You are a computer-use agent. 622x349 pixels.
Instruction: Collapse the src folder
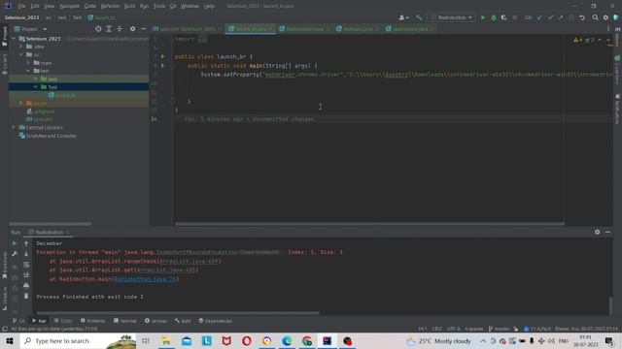(x=21, y=54)
